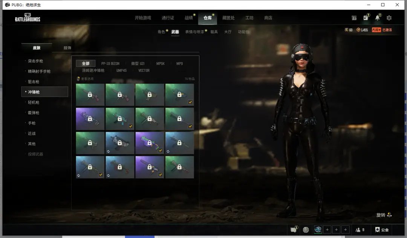The width and height of the screenshot is (407, 238).
Task: Toggle the checkmark on the bottom row's purple skin
Action: (161, 174)
